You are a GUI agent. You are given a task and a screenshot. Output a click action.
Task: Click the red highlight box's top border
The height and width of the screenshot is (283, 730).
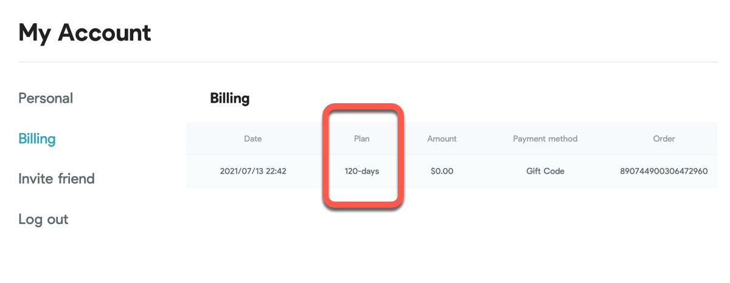click(x=362, y=107)
